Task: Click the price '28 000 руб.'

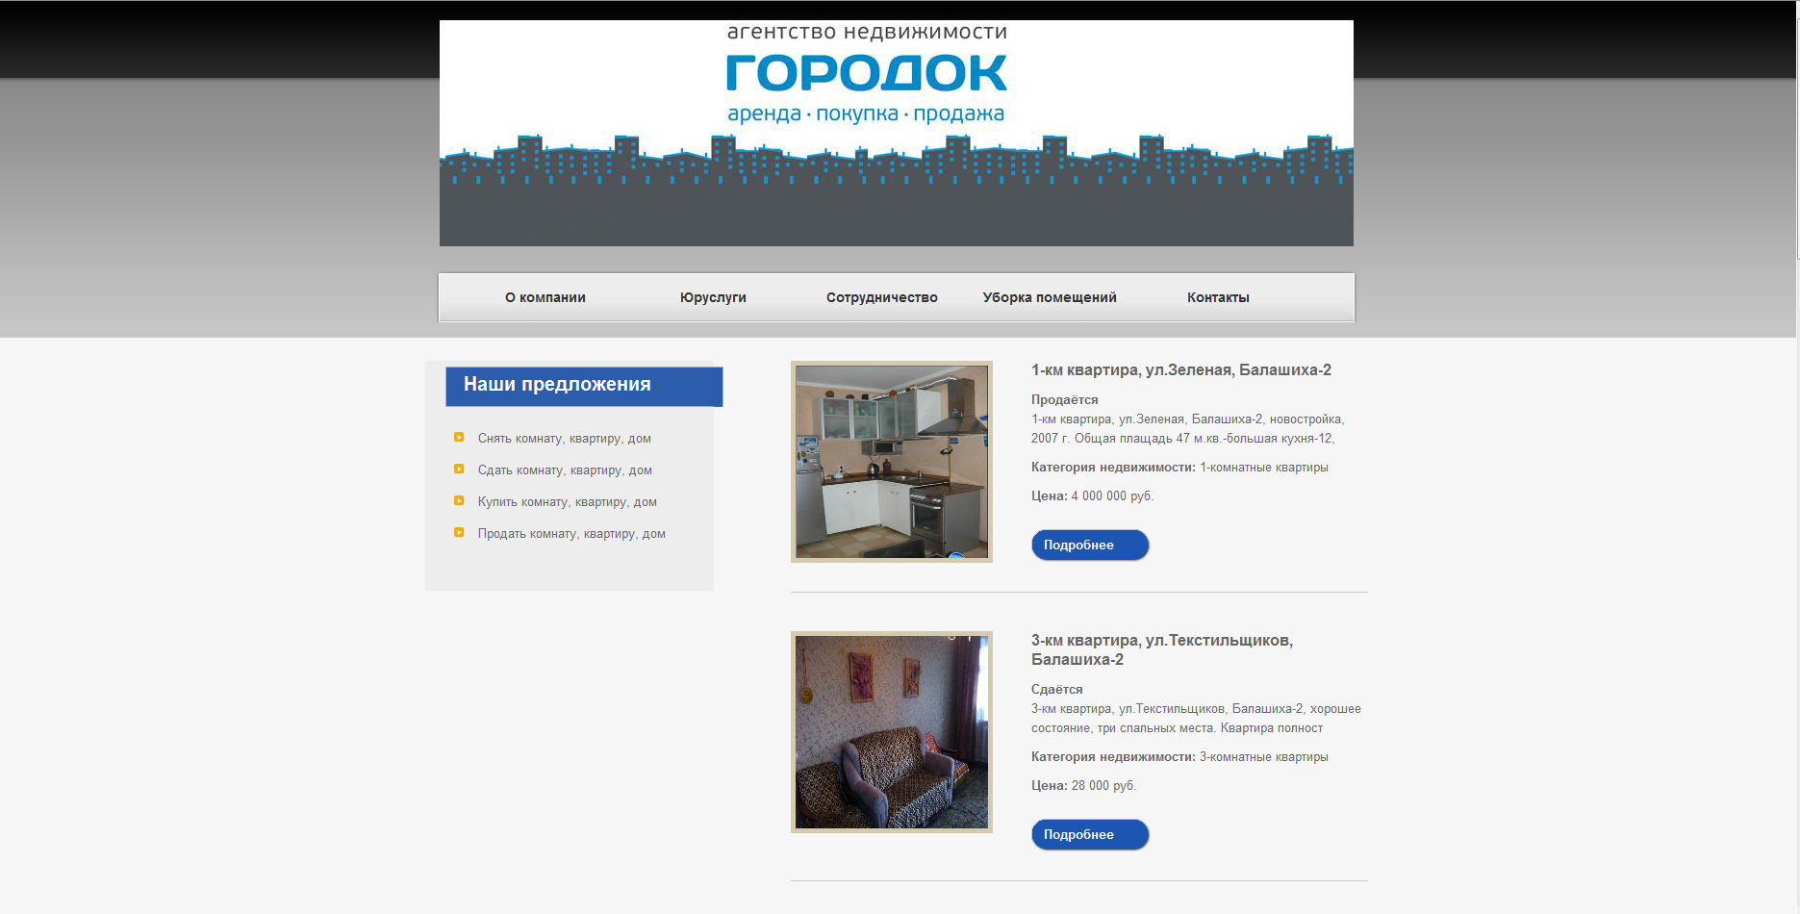Action: click(x=1103, y=786)
